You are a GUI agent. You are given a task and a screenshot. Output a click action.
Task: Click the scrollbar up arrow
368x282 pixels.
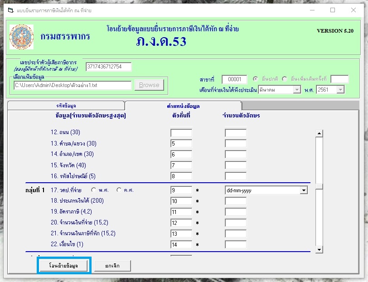click(x=319, y=133)
